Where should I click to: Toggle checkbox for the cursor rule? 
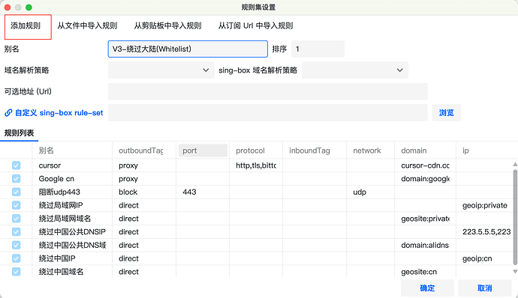(17, 165)
